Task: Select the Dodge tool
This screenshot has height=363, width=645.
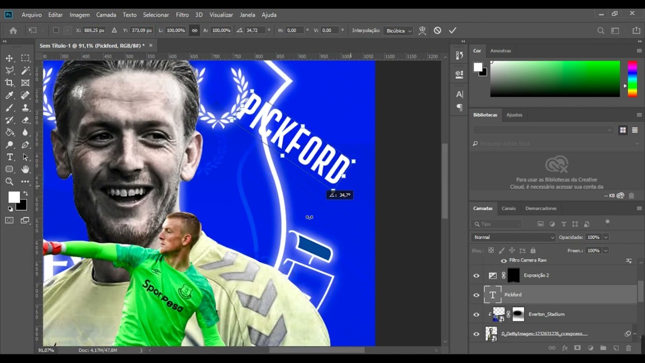Action: (x=10, y=145)
